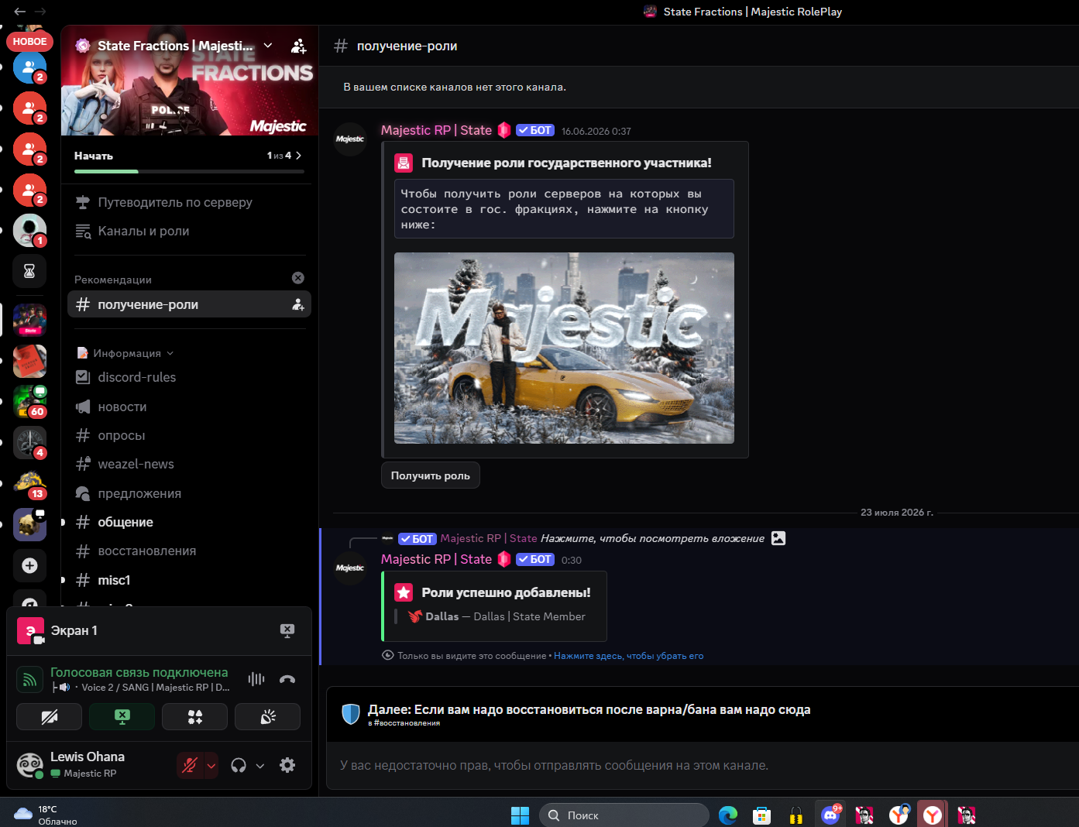Click the blue avatar with badge 2
Screen dimensions: 1079x827
tap(29, 67)
